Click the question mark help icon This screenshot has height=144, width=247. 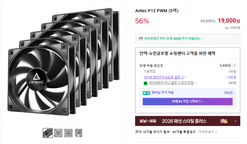[x=234, y=65]
